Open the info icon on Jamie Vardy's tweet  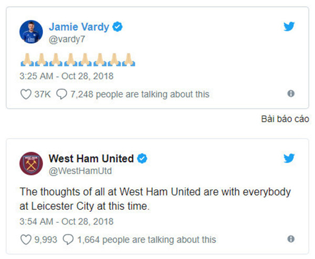291,94
